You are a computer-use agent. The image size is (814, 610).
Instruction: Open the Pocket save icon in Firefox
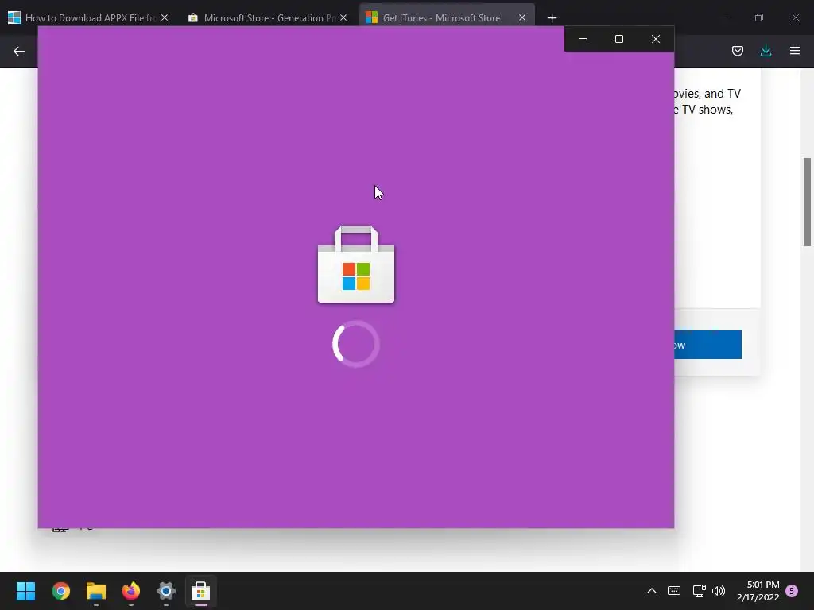[738, 51]
